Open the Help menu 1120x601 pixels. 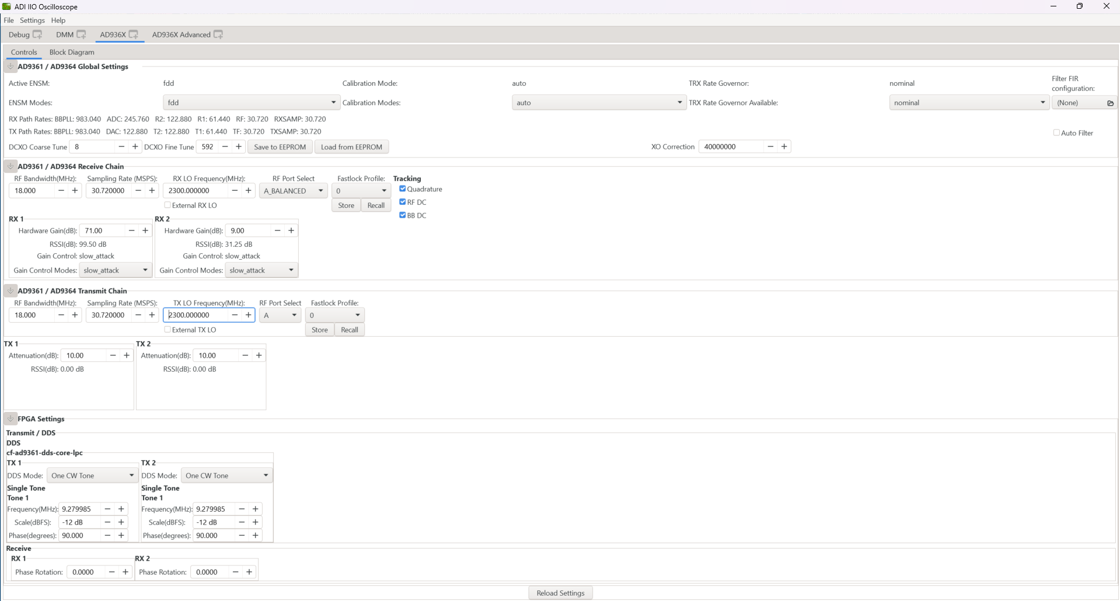click(58, 20)
